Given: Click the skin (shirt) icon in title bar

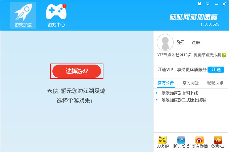Looking at the screenshot, I should (x=199, y=4).
